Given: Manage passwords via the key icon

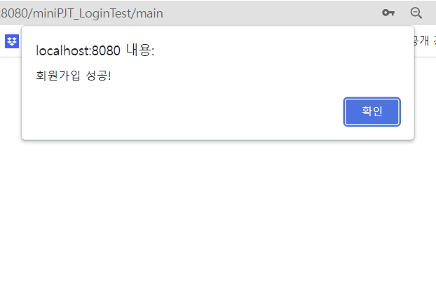Looking at the screenshot, I should 388,13.
